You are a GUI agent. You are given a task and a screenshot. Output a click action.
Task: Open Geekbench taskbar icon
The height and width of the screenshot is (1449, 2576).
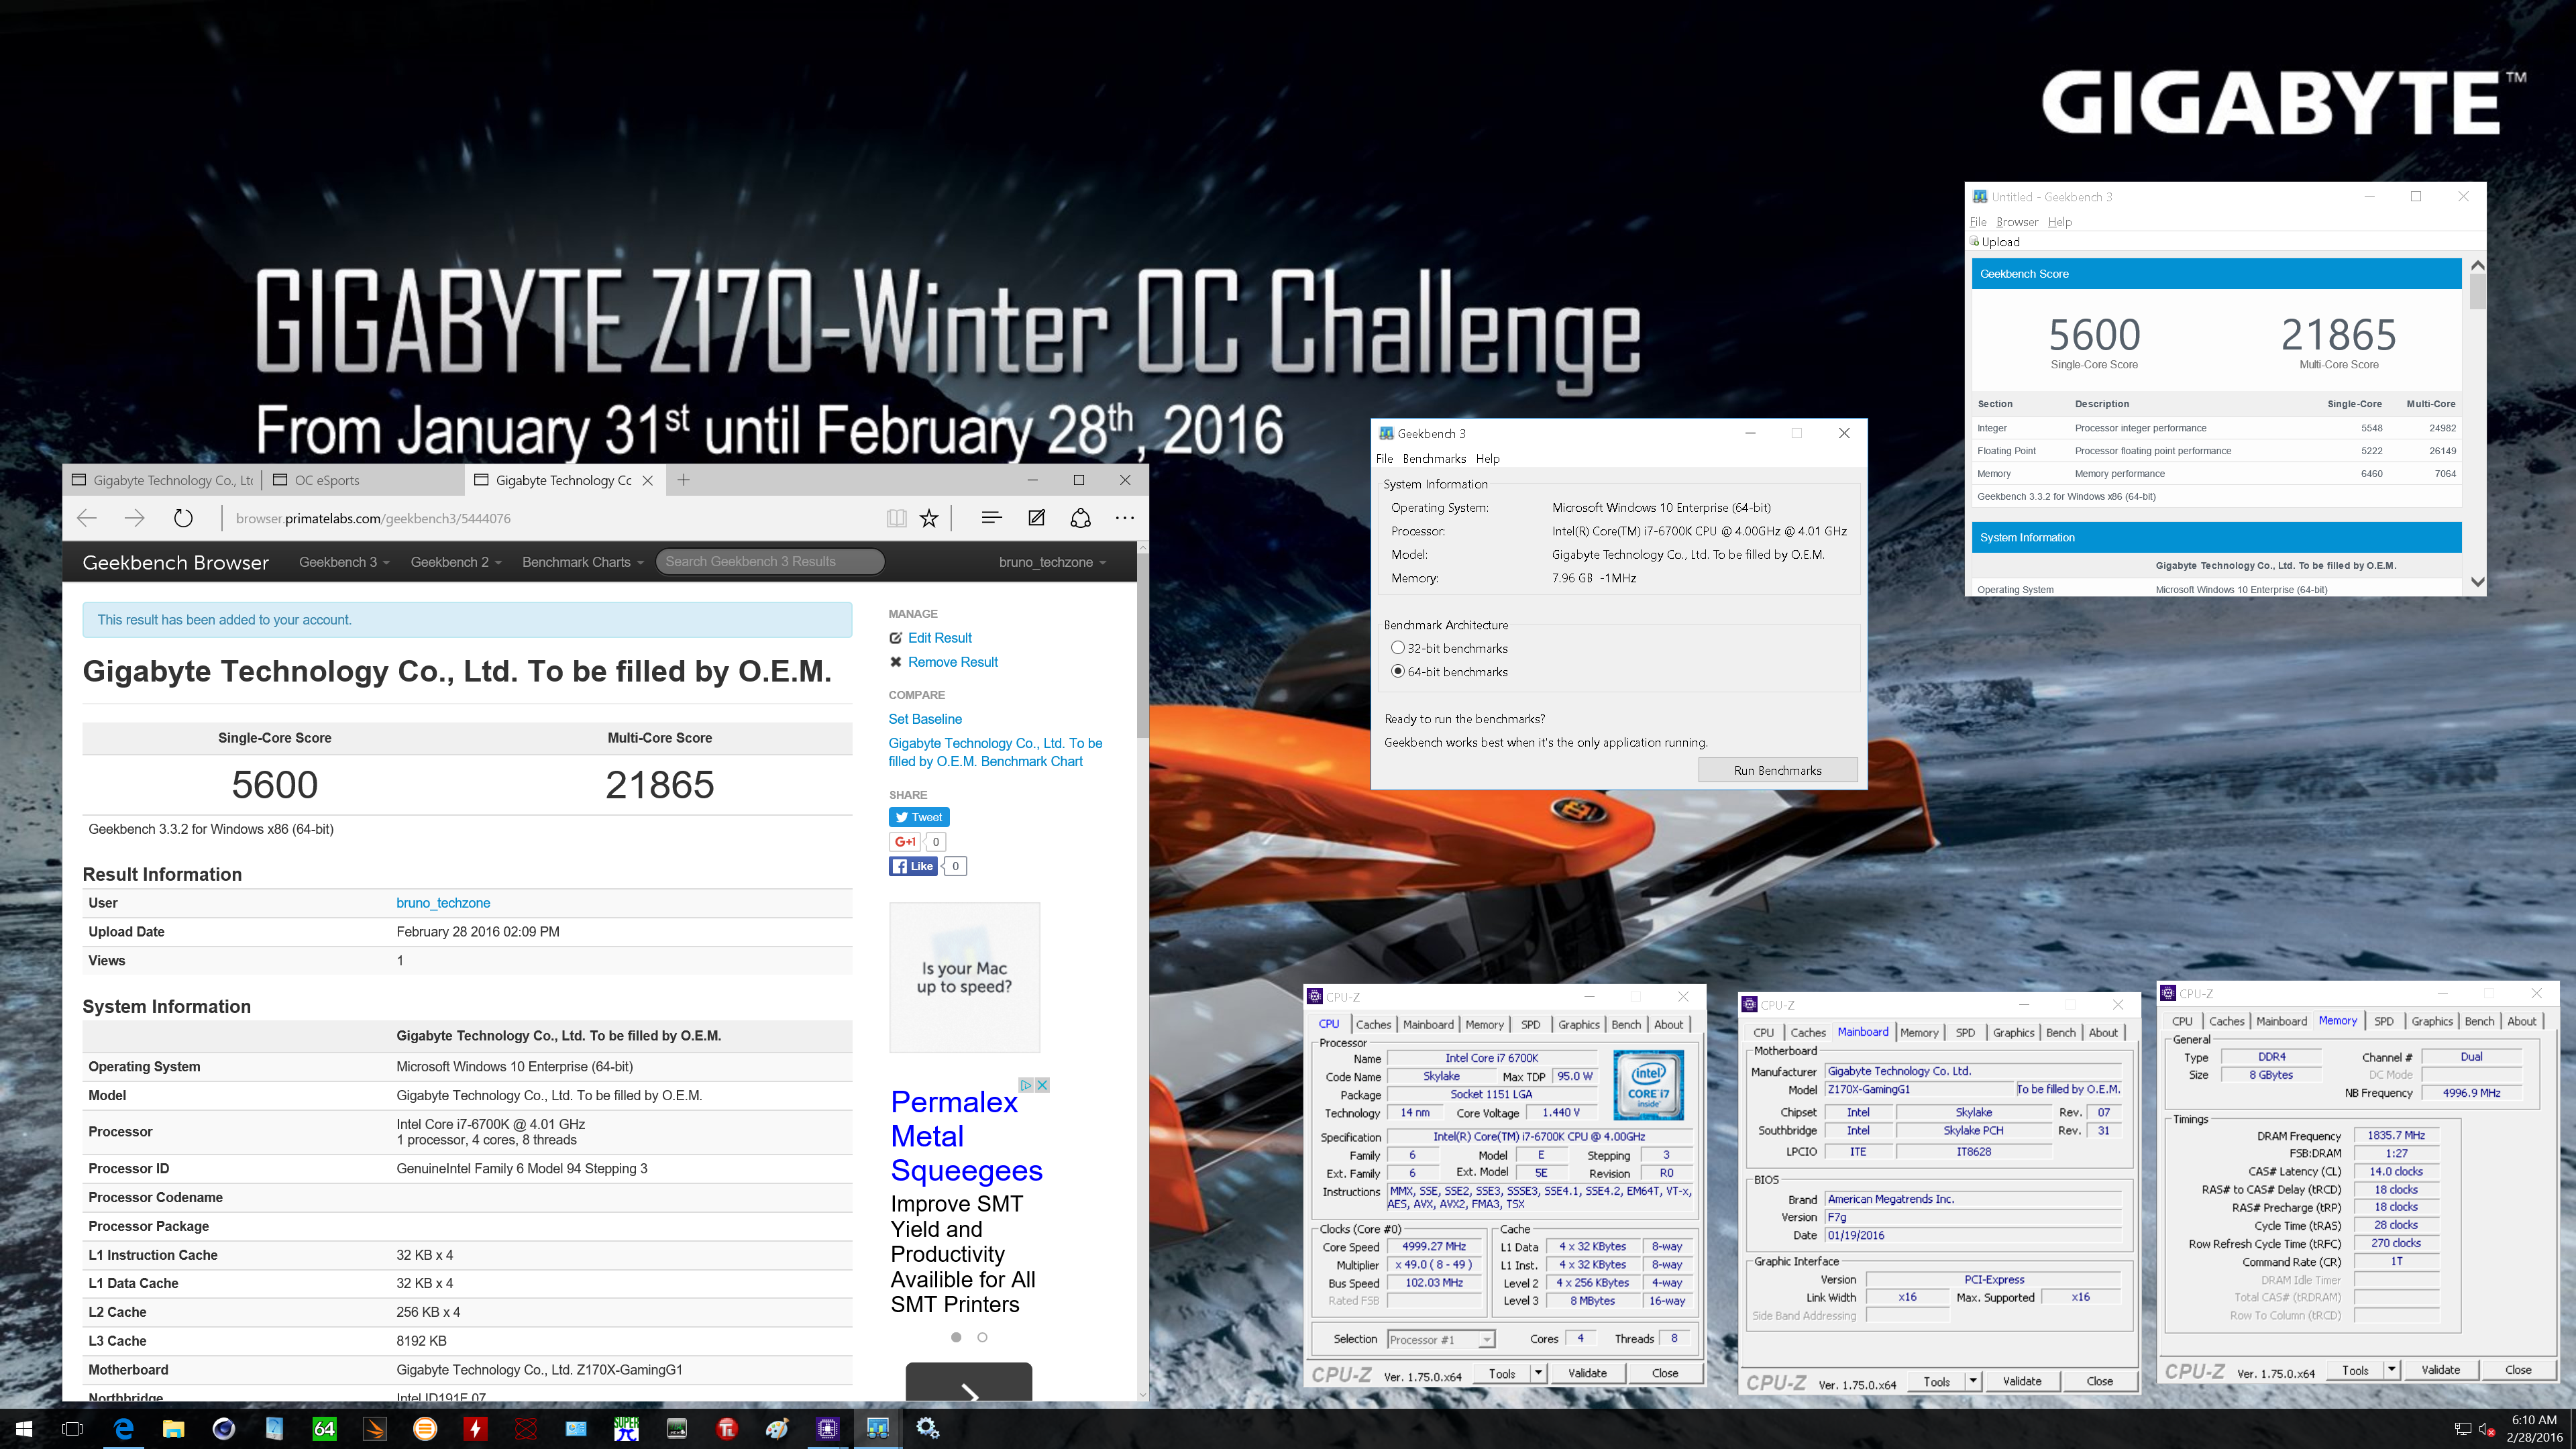point(877,1429)
